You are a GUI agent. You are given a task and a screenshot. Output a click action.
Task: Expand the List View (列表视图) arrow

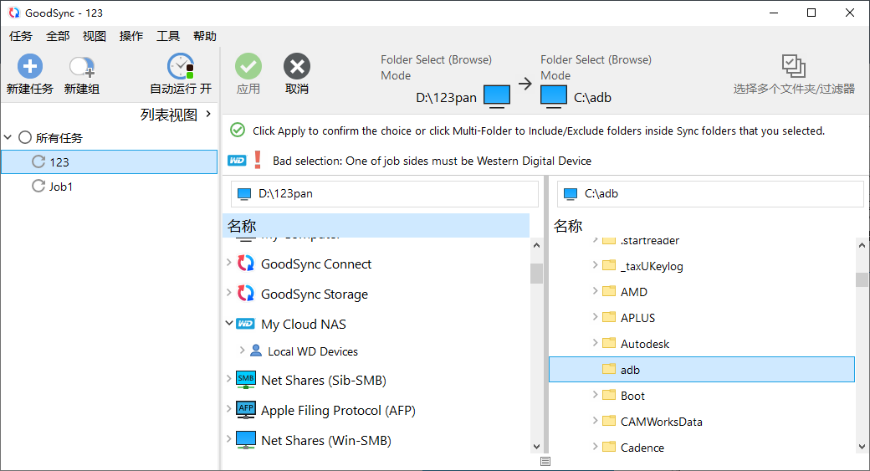point(208,114)
